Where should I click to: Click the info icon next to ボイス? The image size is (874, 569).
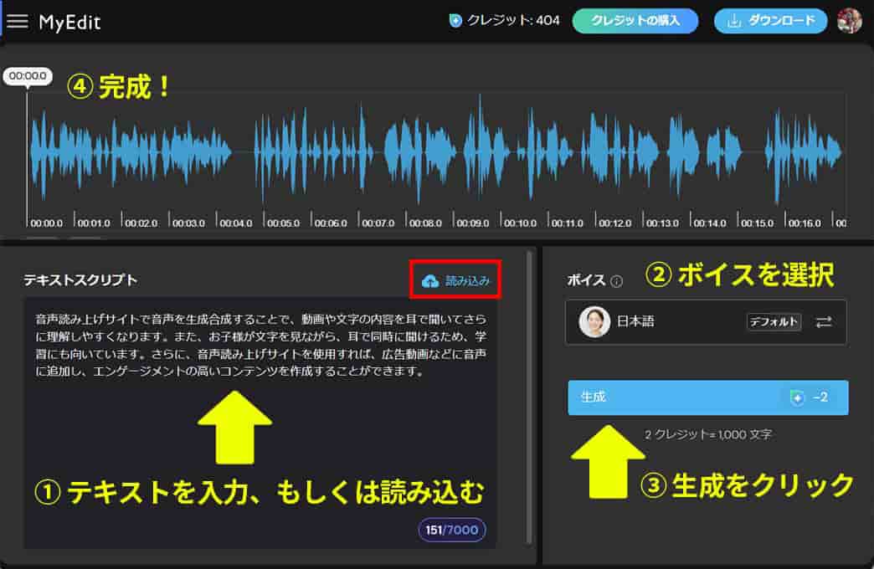pos(617,281)
